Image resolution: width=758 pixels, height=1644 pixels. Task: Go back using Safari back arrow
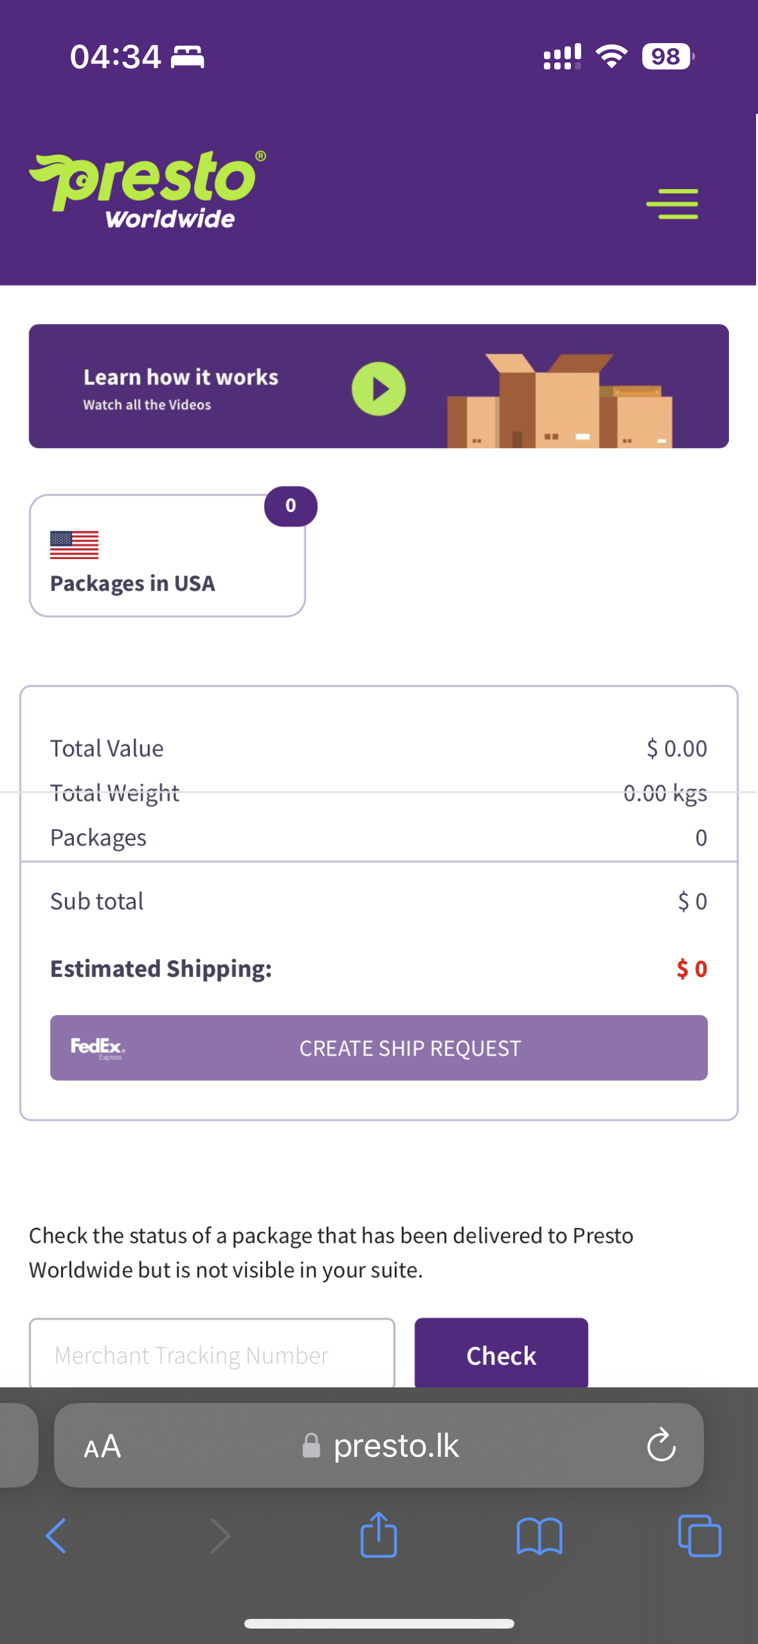57,1536
